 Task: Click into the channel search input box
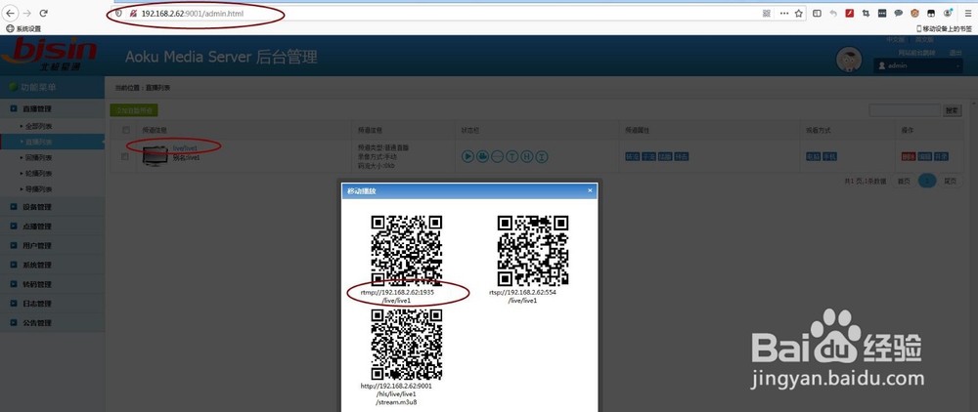click(905, 110)
